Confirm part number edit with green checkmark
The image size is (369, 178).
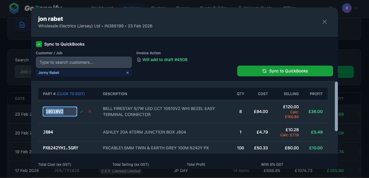81,112
